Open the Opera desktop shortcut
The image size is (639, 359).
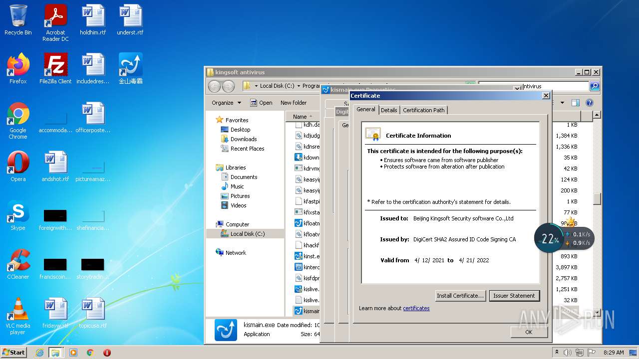coord(18,167)
